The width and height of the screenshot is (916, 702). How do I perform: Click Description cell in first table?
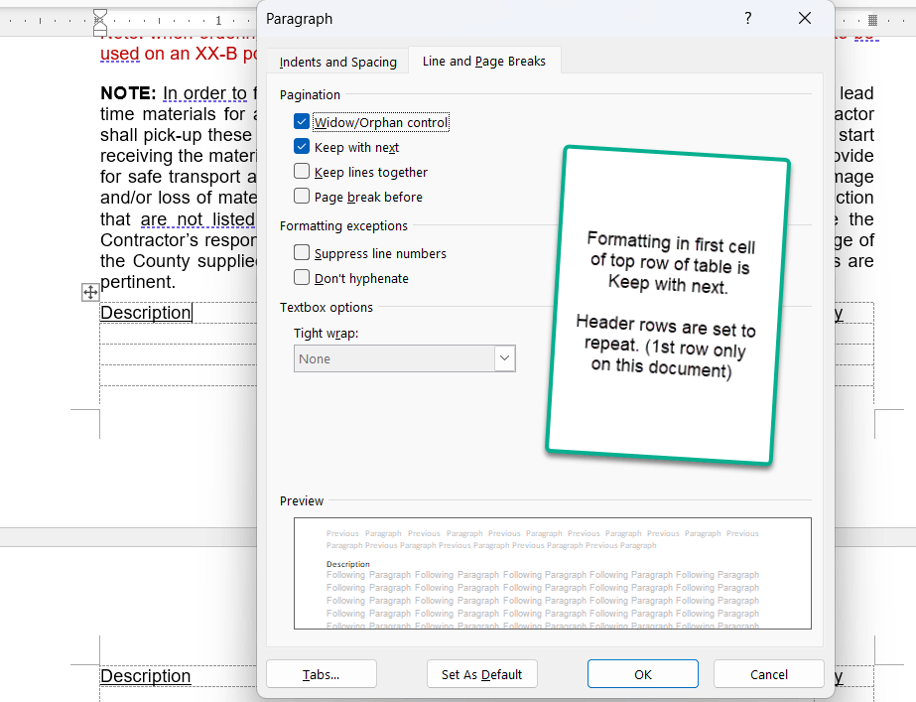(146, 313)
